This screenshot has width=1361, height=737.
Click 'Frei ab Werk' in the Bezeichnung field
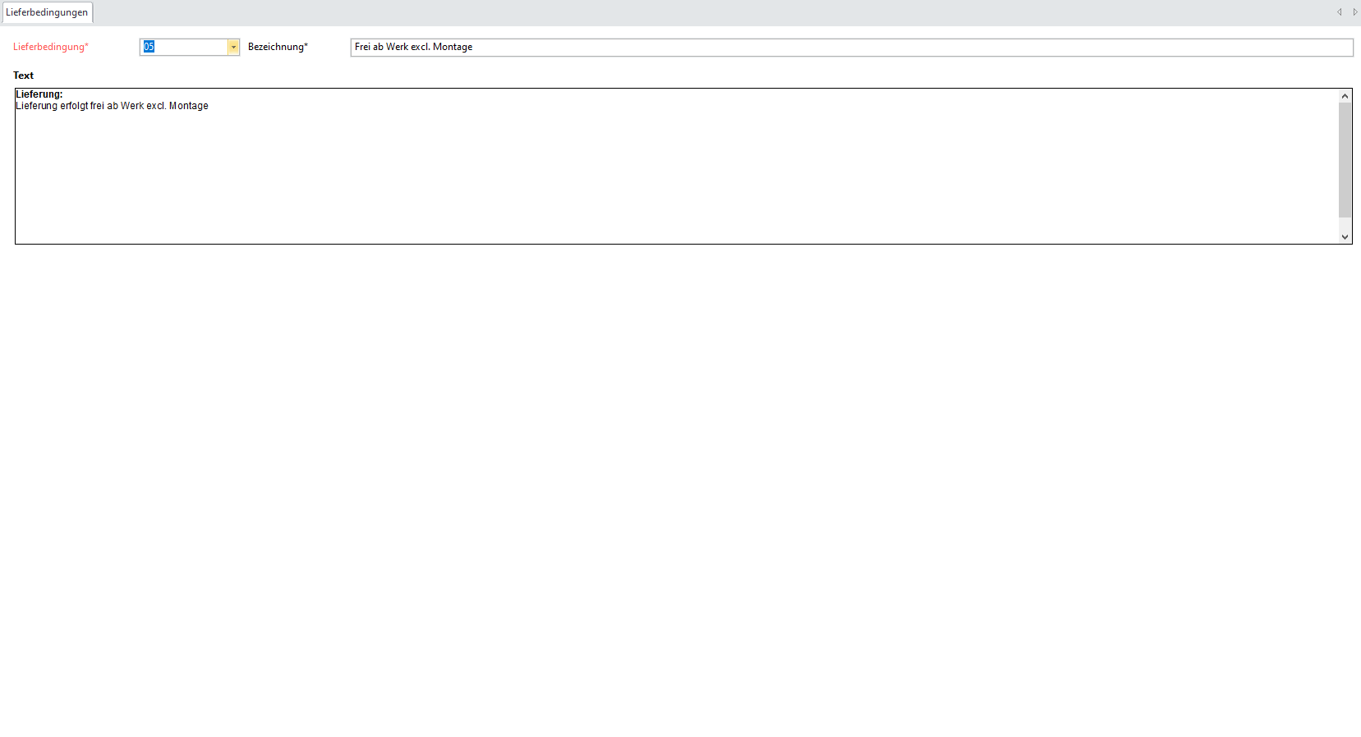coord(381,48)
